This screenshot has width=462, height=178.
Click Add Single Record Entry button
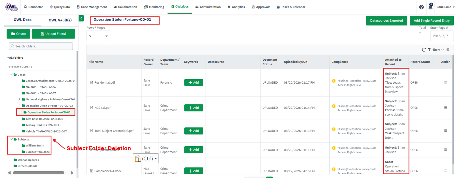431,21
